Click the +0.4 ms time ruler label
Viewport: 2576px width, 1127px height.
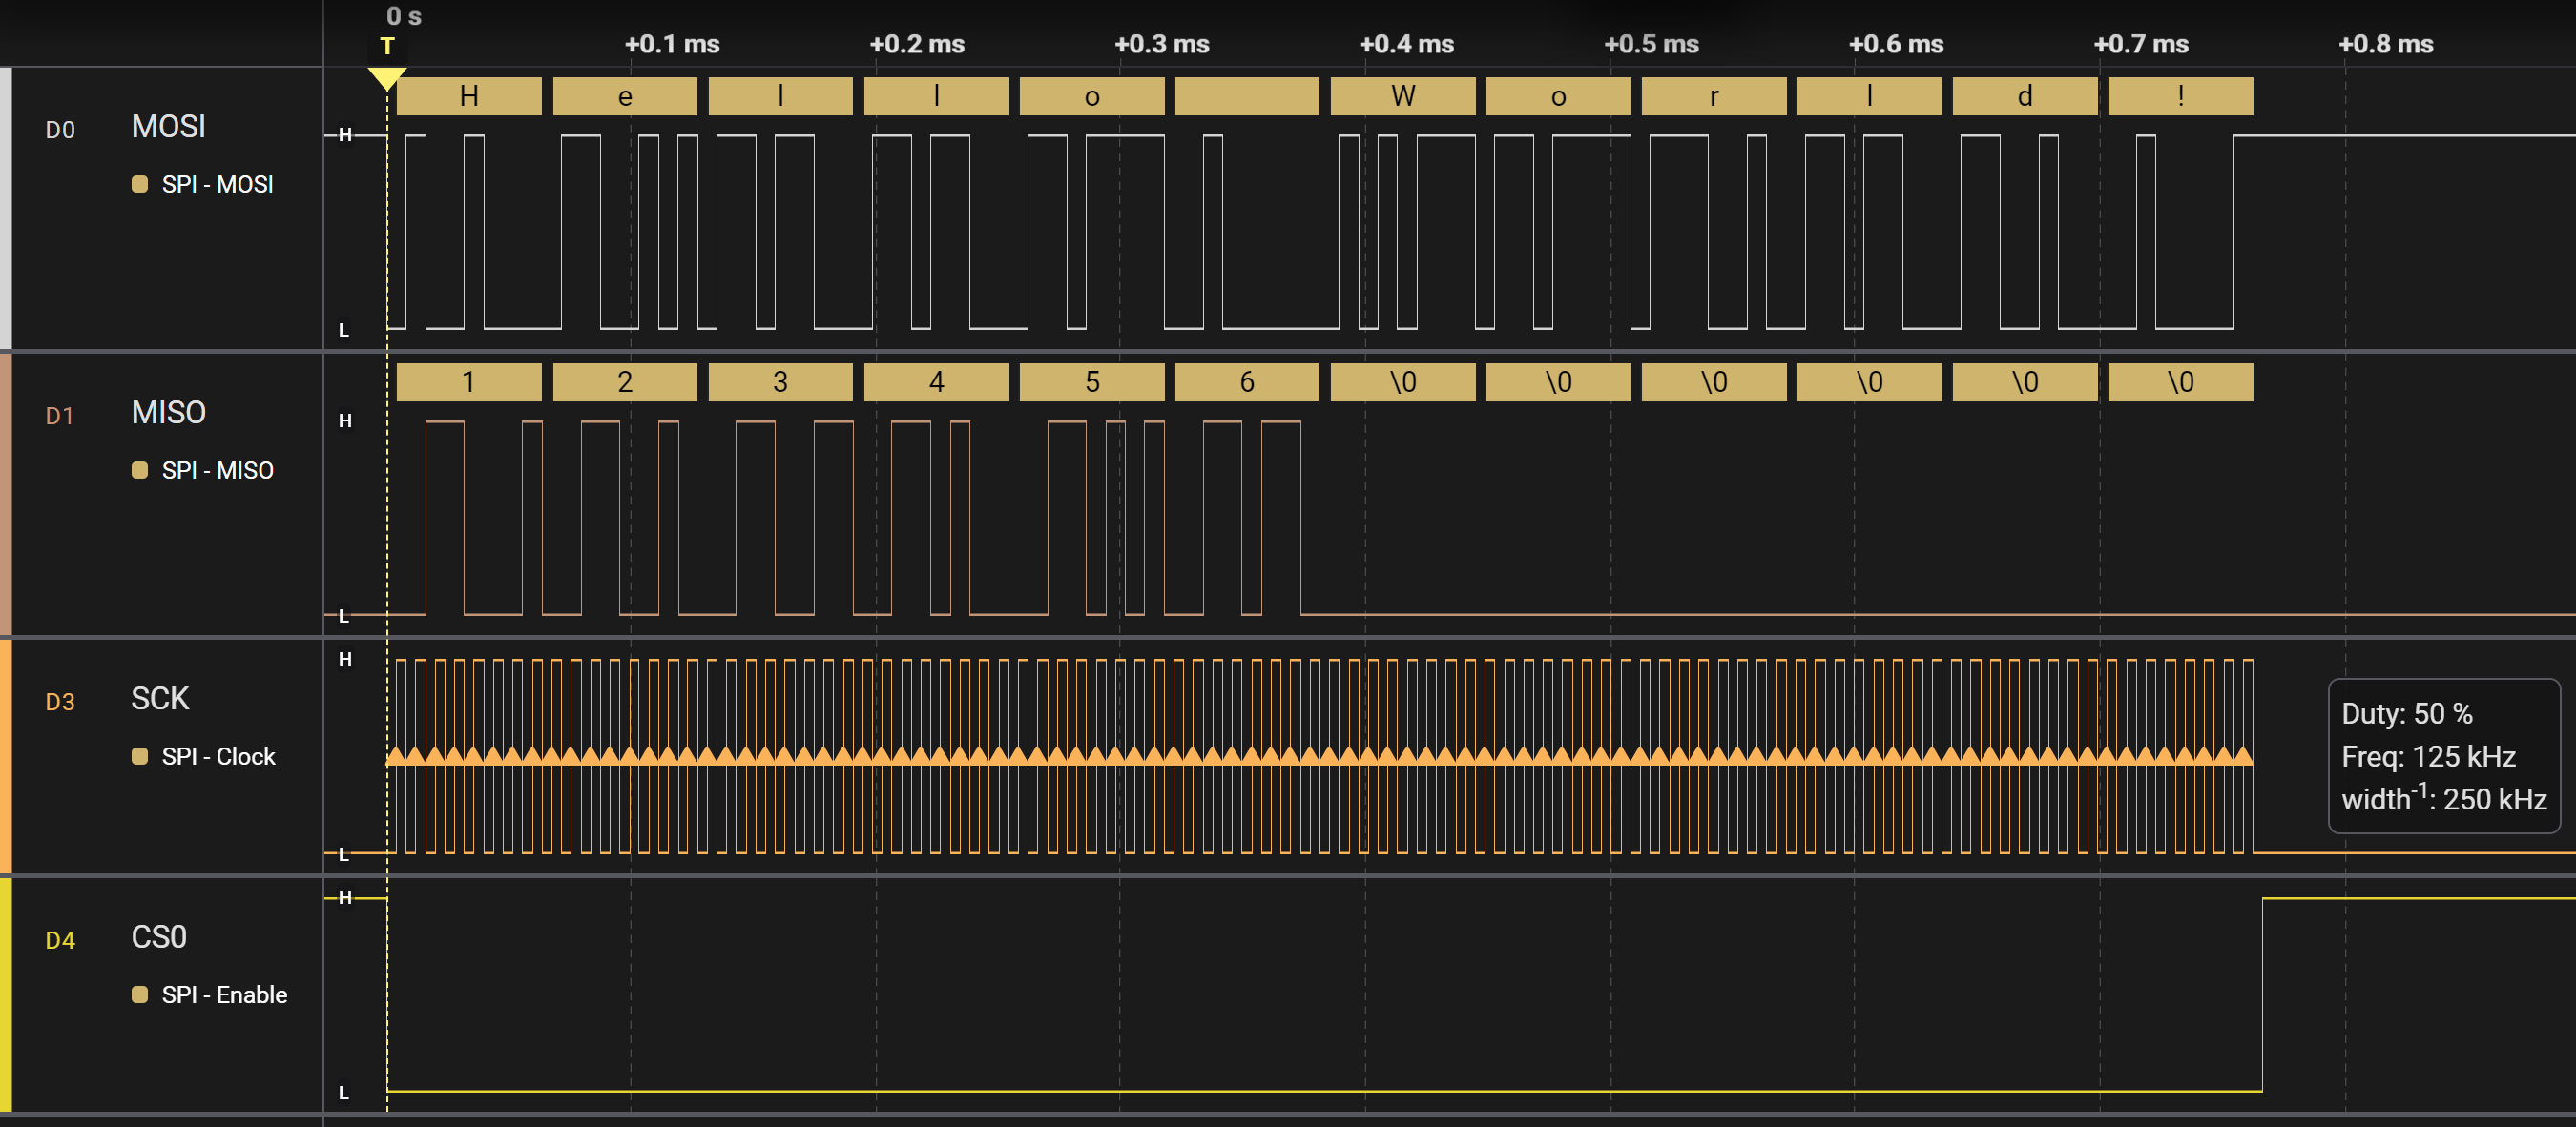pos(1406,44)
